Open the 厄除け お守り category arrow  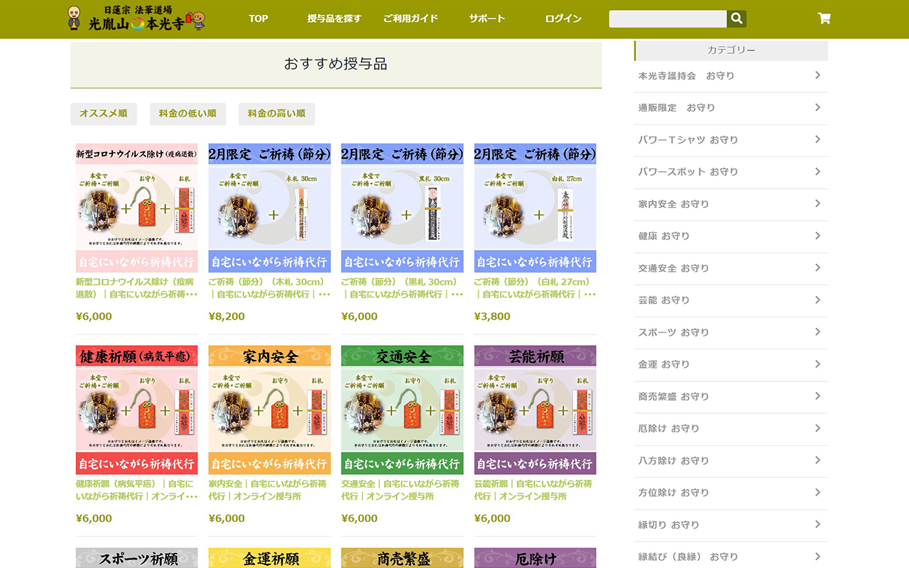[x=817, y=428]
